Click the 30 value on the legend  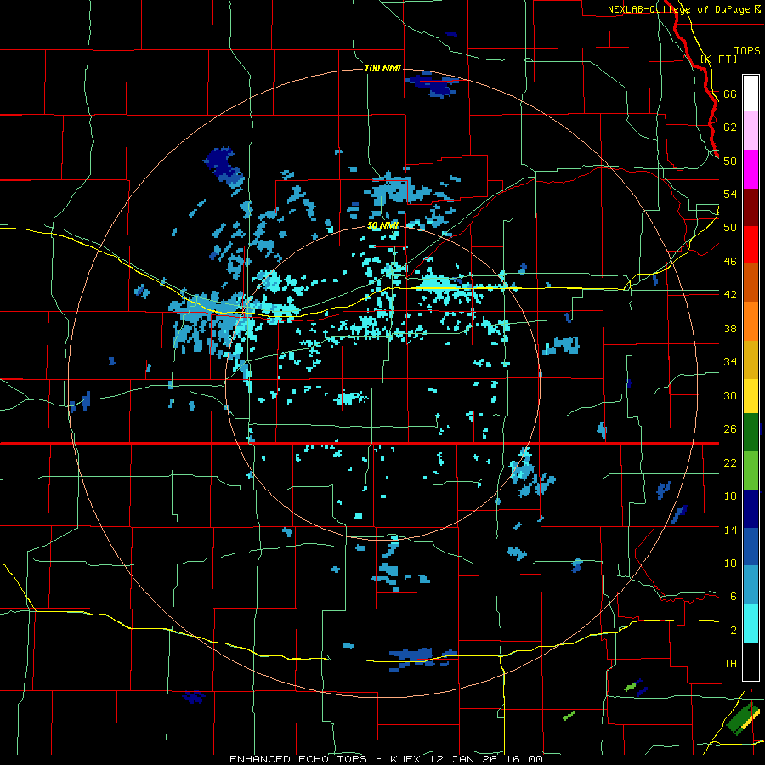click(x=730, y=395)
